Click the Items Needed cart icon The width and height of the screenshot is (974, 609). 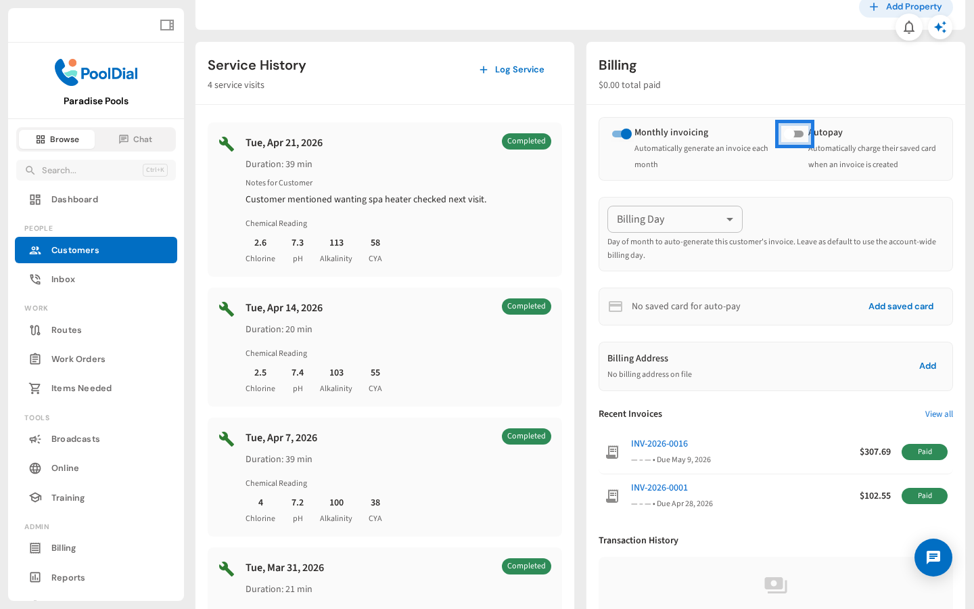(x=35, y=388)
